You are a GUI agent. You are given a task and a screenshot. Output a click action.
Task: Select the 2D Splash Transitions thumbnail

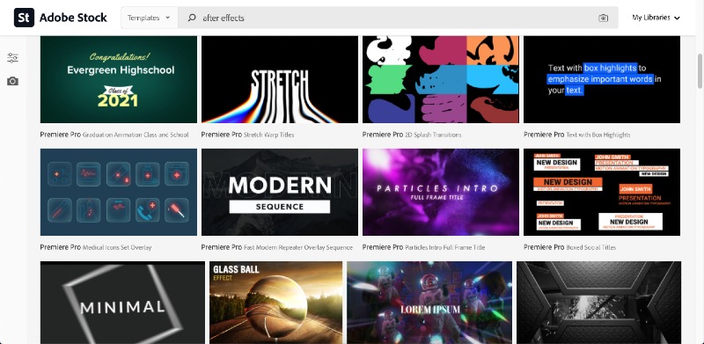(x=441, y=79)
